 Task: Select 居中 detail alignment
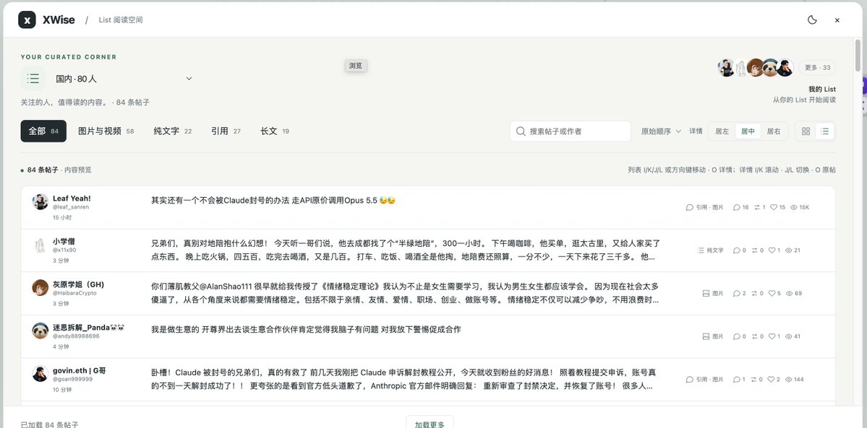pyautogui.click(x=748, y=131)
